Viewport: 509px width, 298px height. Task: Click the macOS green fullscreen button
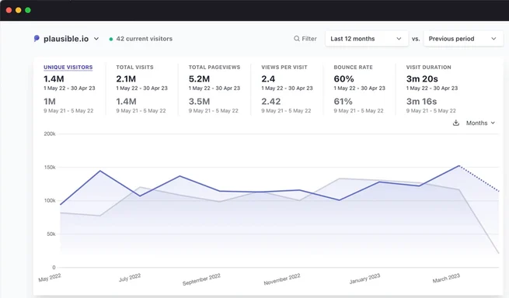tap(28, 10)
